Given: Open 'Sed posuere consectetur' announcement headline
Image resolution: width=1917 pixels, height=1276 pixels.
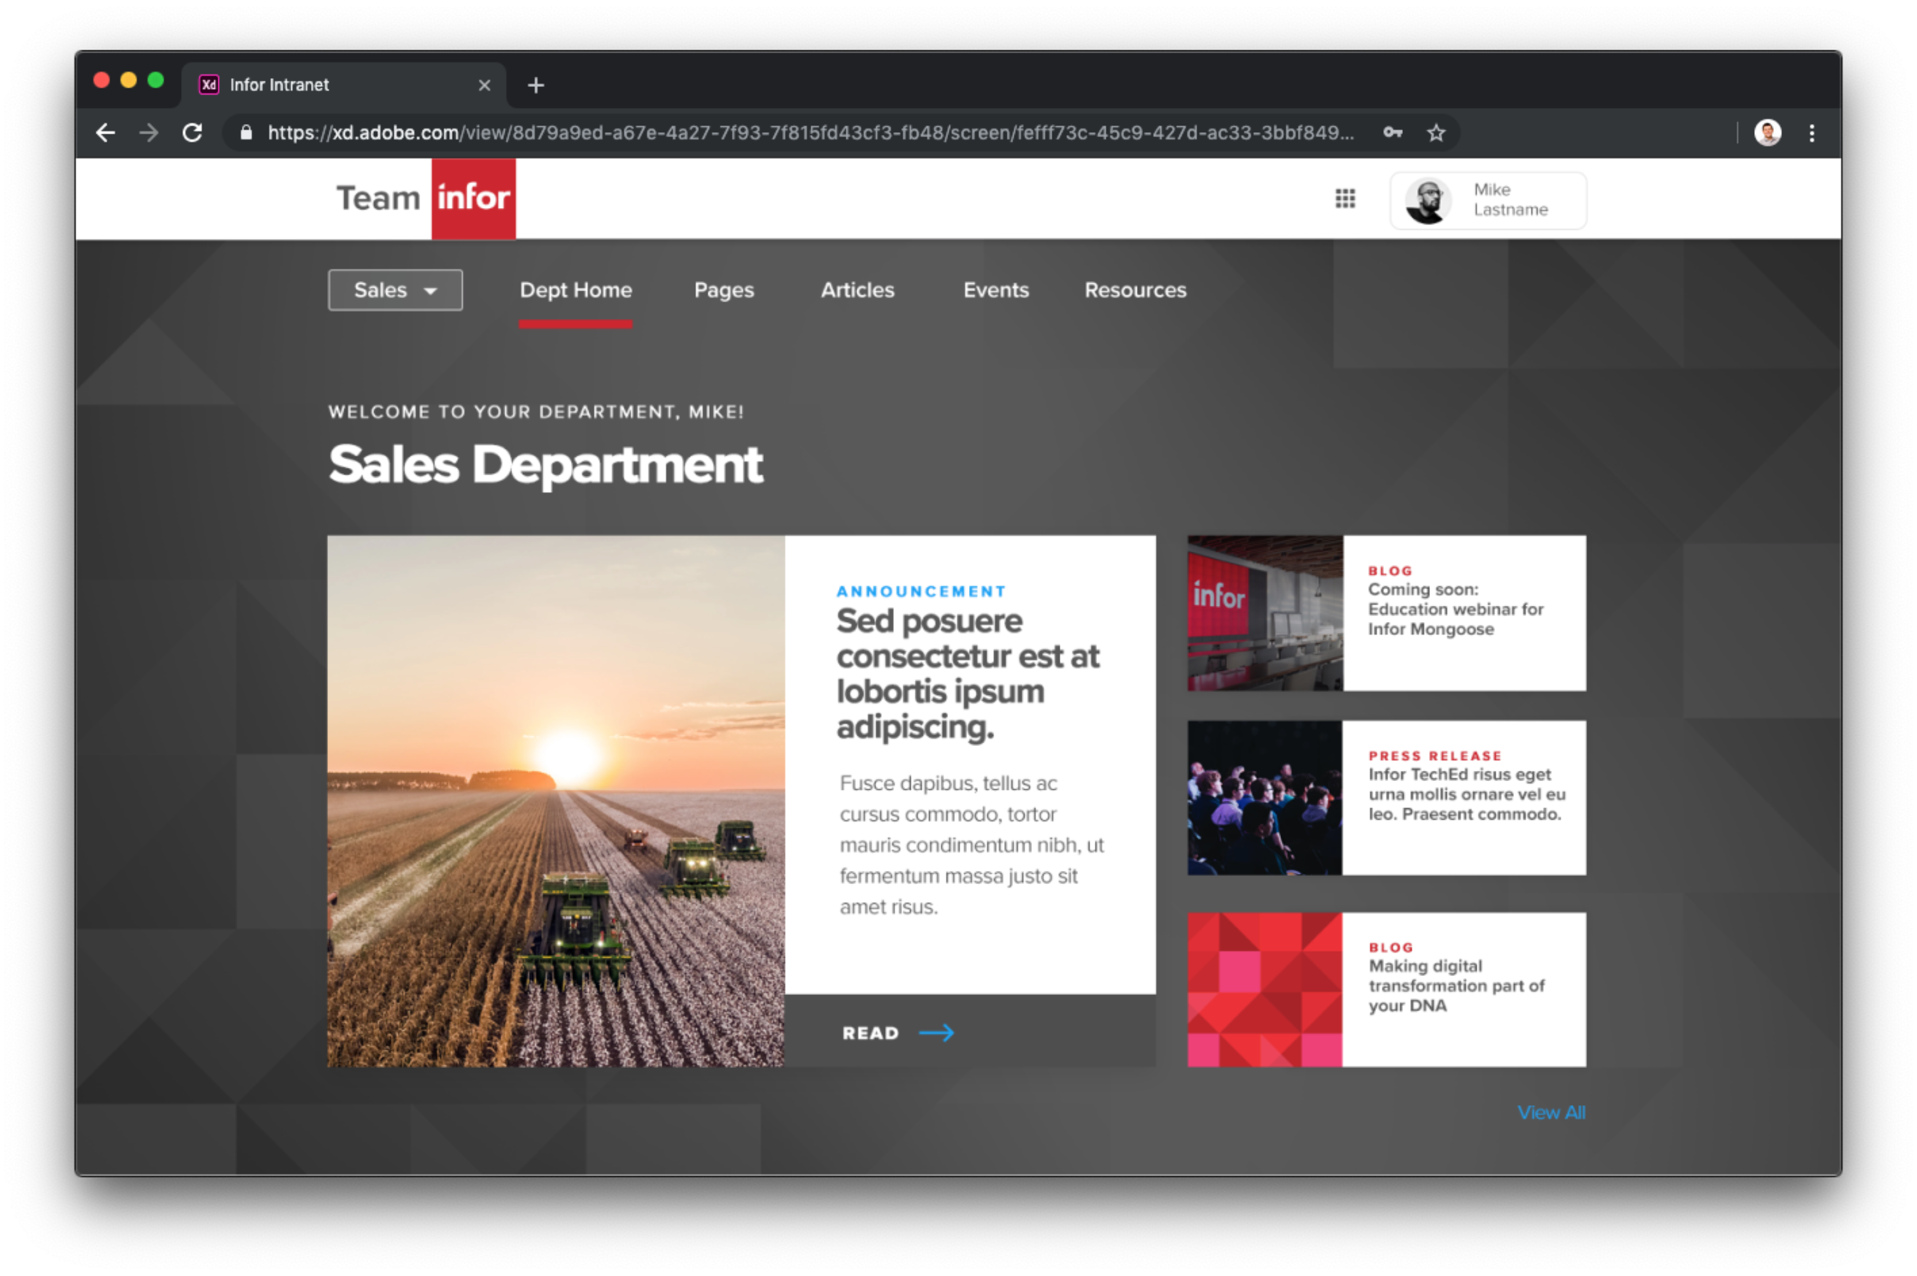Looking at the screenshot, I should coord(967,674).
